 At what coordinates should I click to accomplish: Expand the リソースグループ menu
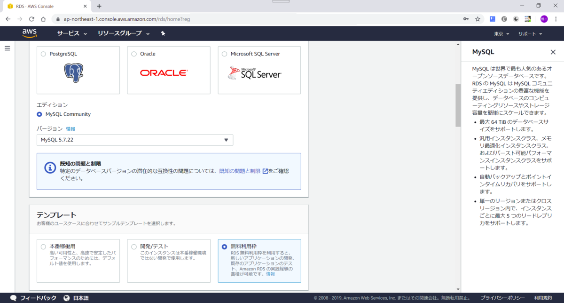point(124,33)
